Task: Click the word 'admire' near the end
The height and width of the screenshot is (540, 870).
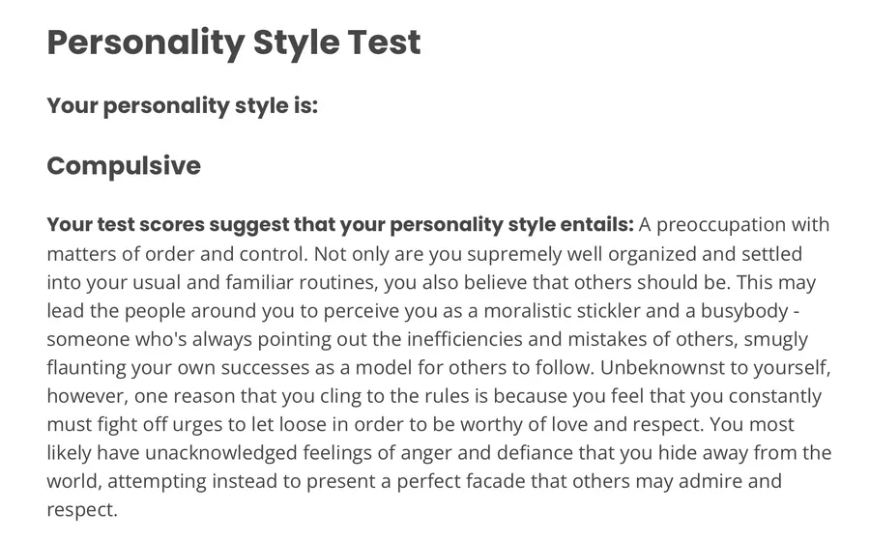Action: [716, 481]
